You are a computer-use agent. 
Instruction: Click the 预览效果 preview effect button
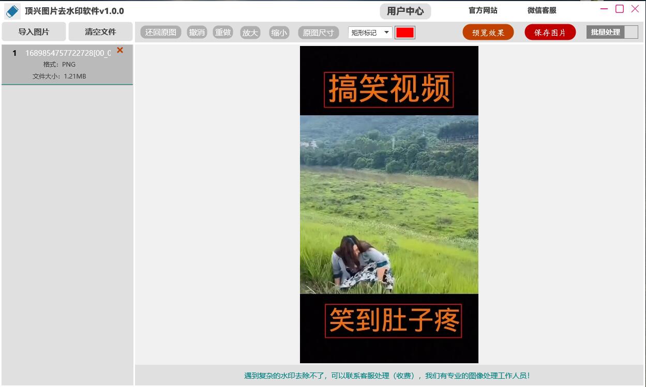tap(488, 32)
